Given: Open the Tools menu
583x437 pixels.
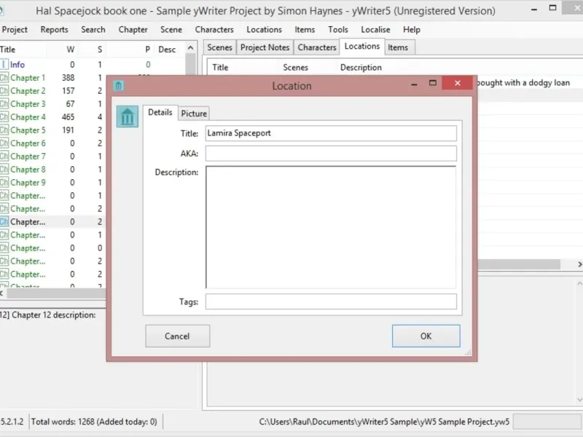Looking at the screenshot, I should 337,30.
